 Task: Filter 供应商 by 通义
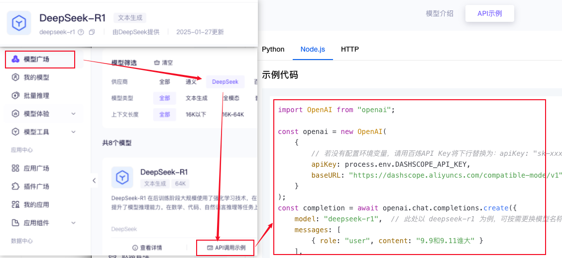[191, 82]
